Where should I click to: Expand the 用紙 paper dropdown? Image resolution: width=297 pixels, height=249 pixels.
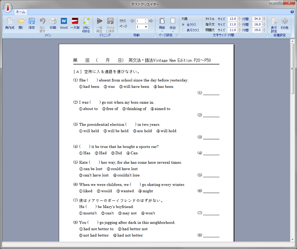(x=162, y=25)
